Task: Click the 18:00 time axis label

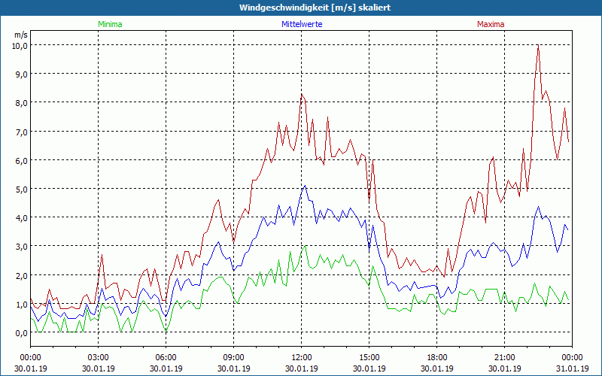Action: coord(437,358)
